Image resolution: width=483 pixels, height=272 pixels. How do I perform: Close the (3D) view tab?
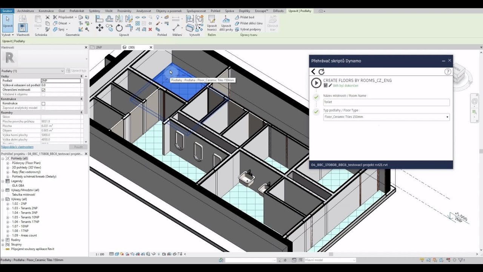coord(151,47)
